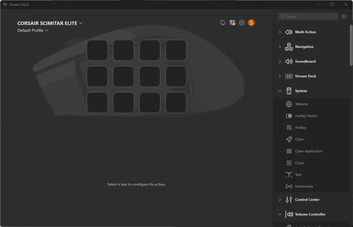The width and height of the screenshot is (353, 227).
Task: Toggle the action list view icon
Action: pyautogui.click(x=344, y=17)
